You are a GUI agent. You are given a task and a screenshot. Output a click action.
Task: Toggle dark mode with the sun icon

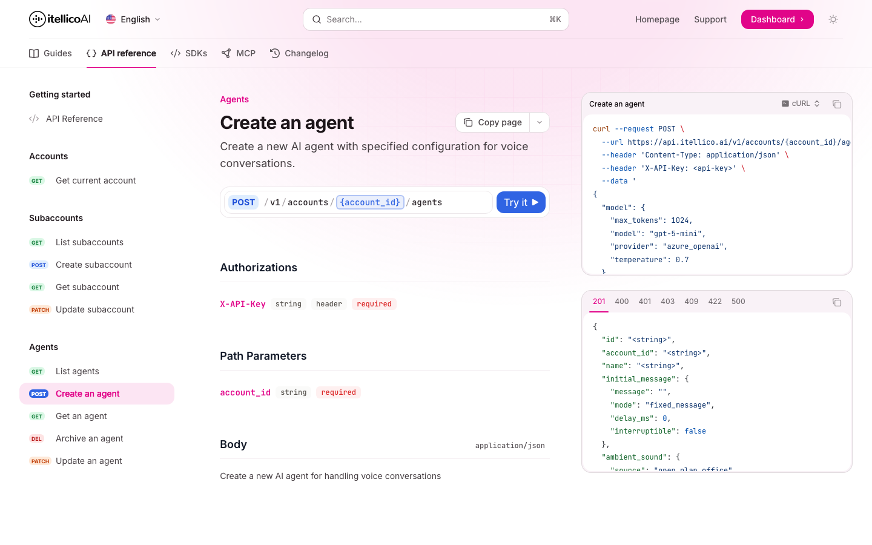833,19
